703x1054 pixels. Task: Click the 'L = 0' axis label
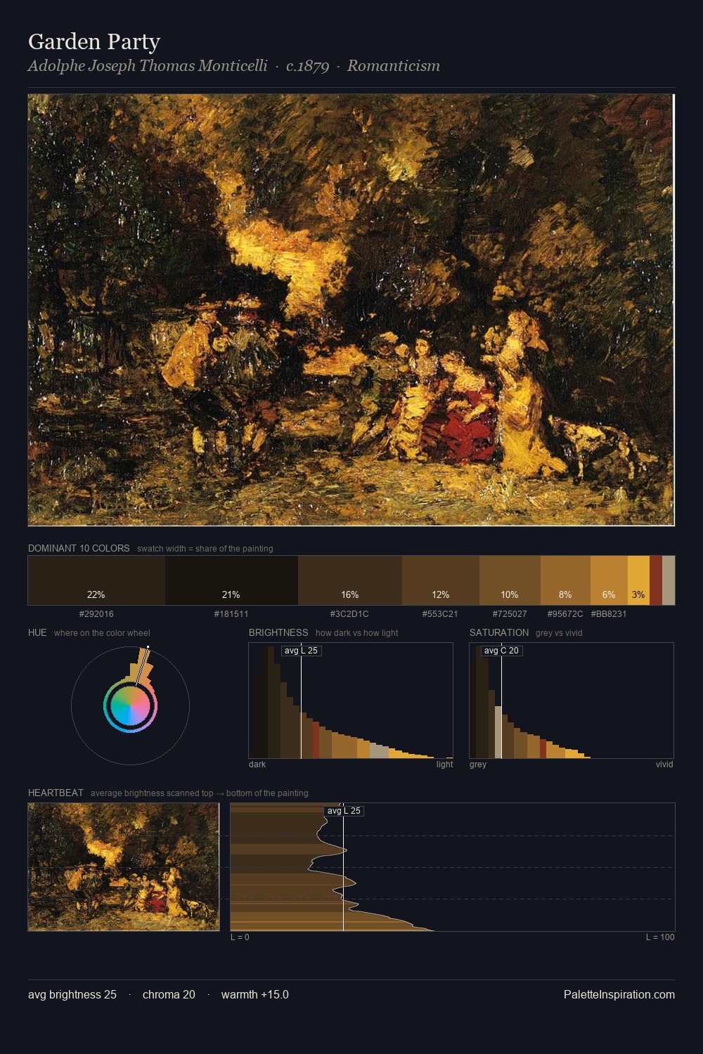pyautogui.click(x=240, y=937)
